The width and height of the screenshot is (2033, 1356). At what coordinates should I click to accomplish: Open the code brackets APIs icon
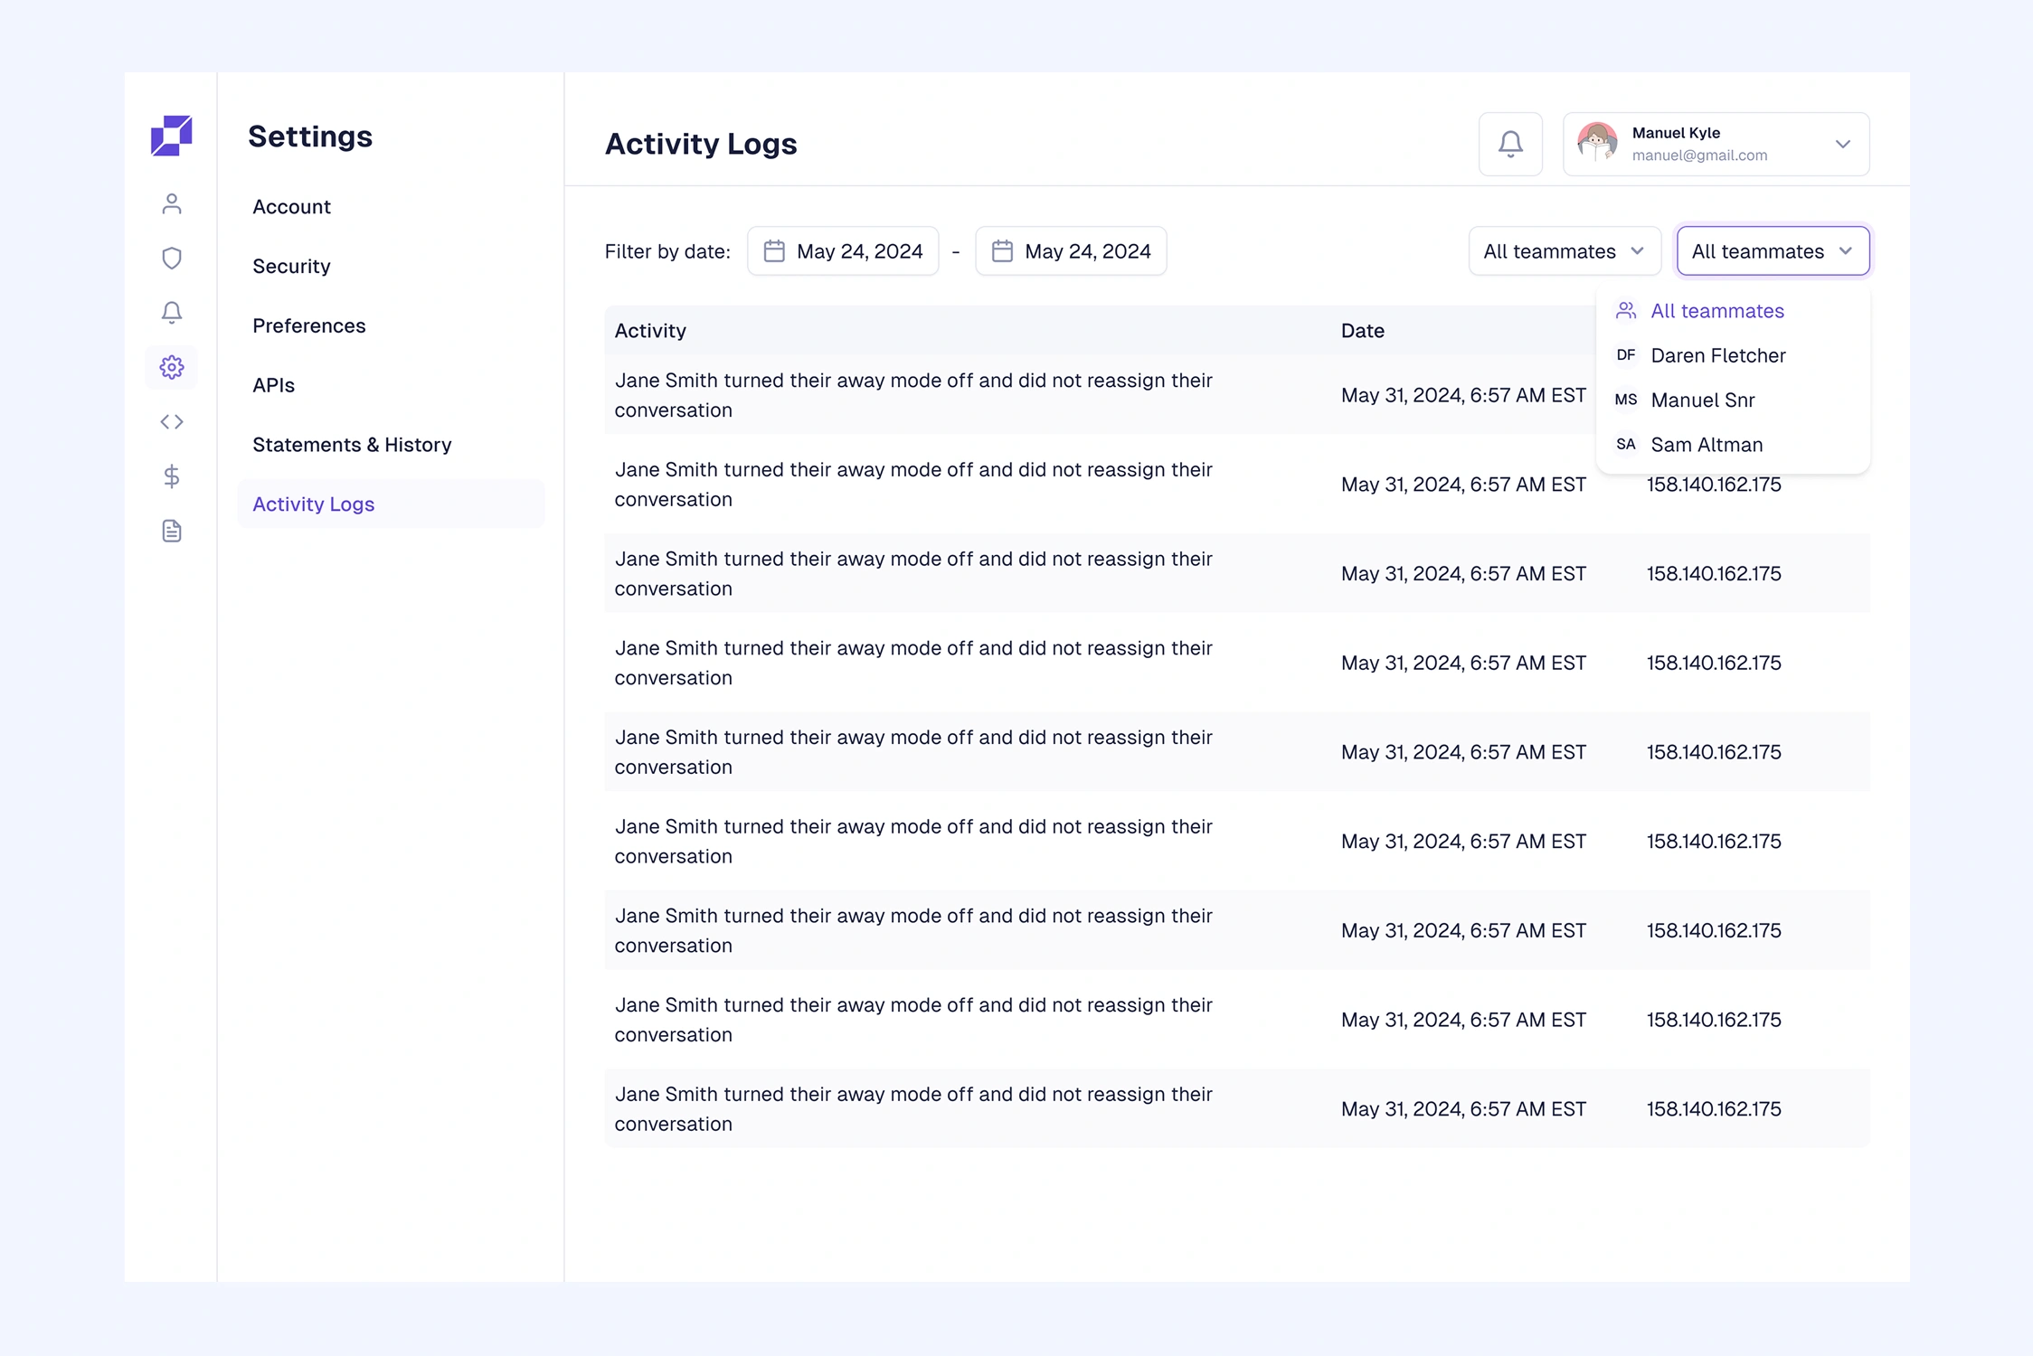(x=171, y=421)
